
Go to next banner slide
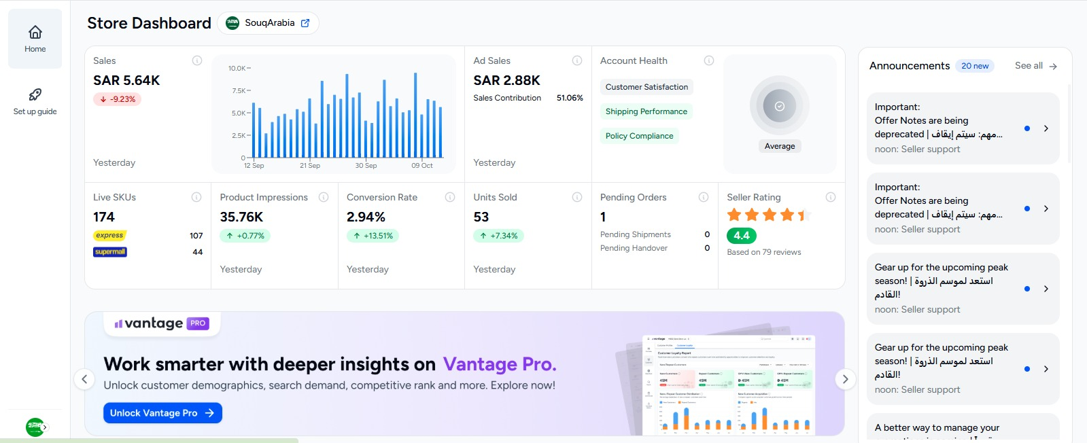(845, 379)
